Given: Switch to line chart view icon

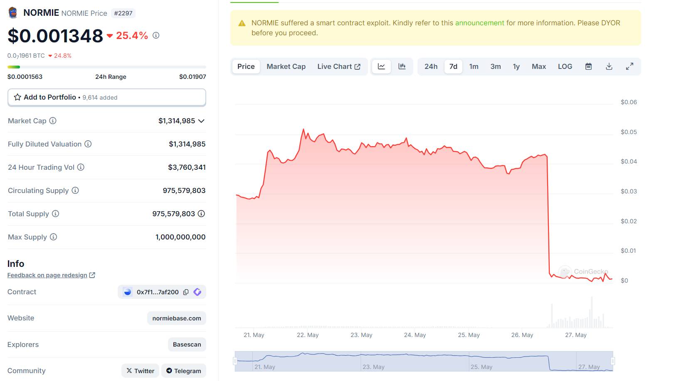Looking at the screenshot, I should (x=381, y=66).
